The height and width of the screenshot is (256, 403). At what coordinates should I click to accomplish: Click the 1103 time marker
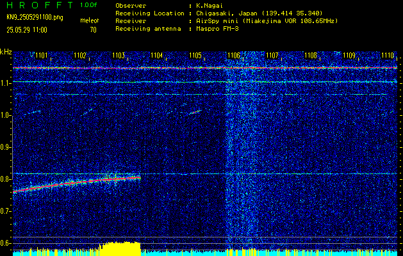119,55
